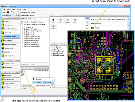Click the magnifier zoom icon below the window
The image size is (135, 102).
tap(3, 99)
